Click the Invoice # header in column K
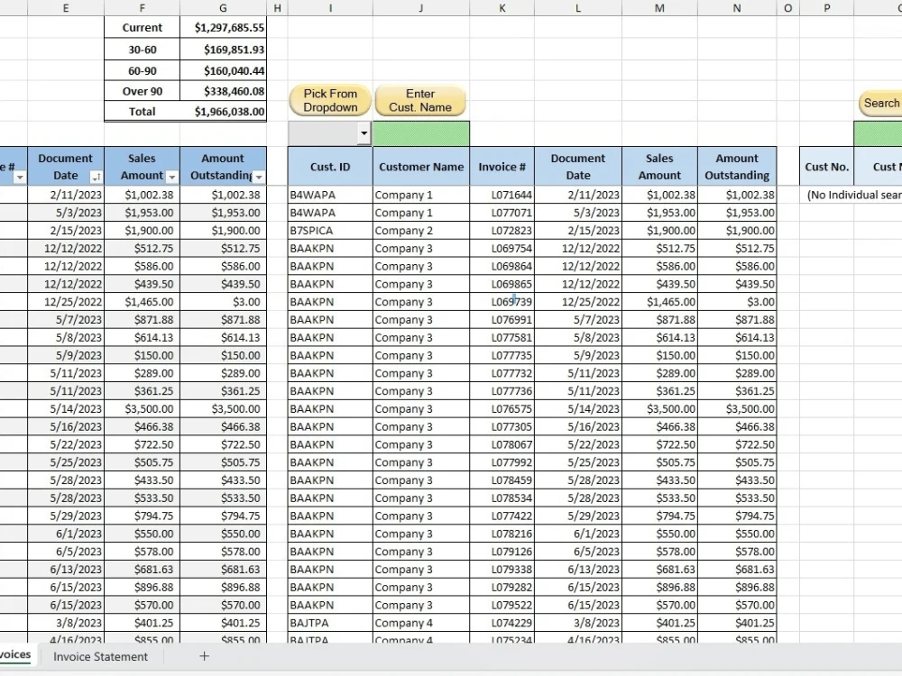Screen dimensions: 902x676 pyautogui.click(x=502, y=166)
